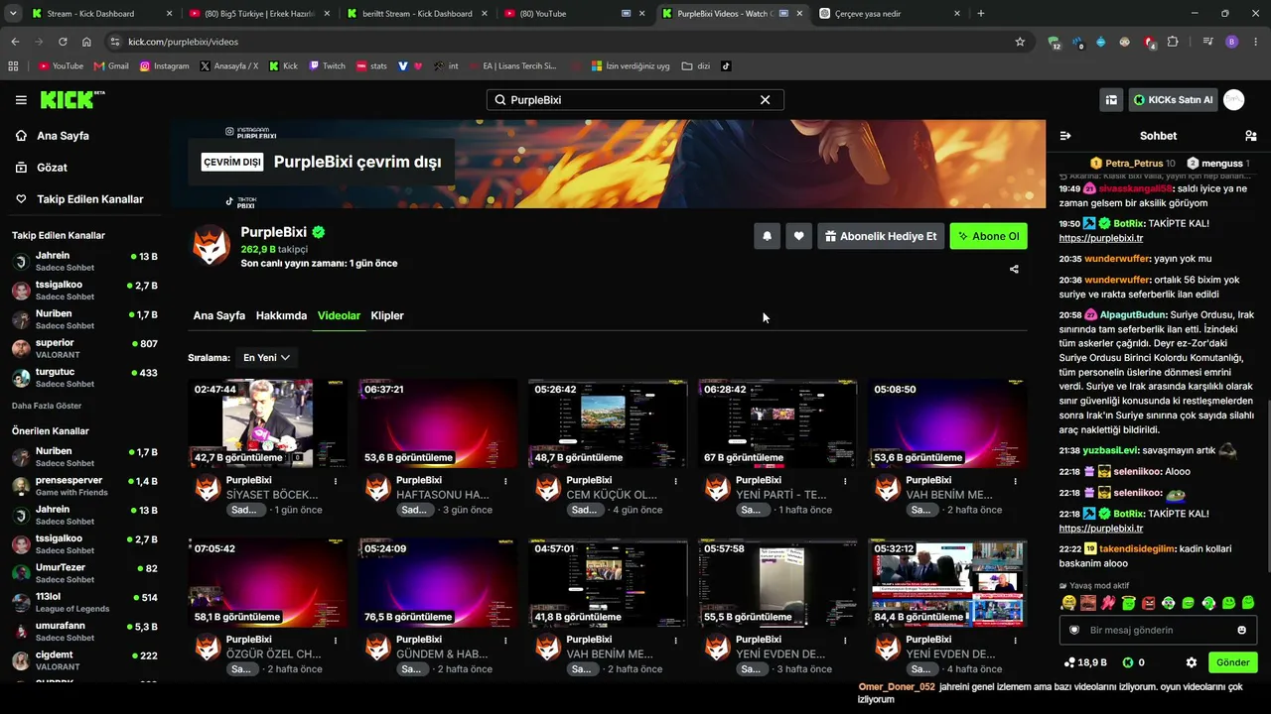Viewport: 1271px width, 714px height.
Task: Switch to the (80) YouTube browser tab
Action: pos(574,14)
